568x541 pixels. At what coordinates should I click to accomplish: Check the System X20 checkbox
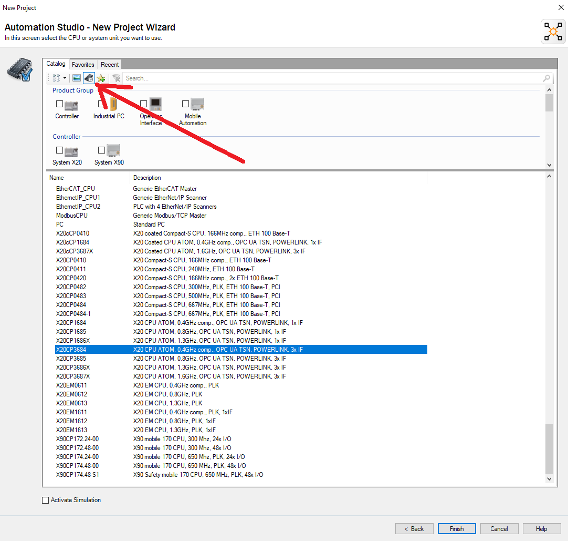coord(60,150)
